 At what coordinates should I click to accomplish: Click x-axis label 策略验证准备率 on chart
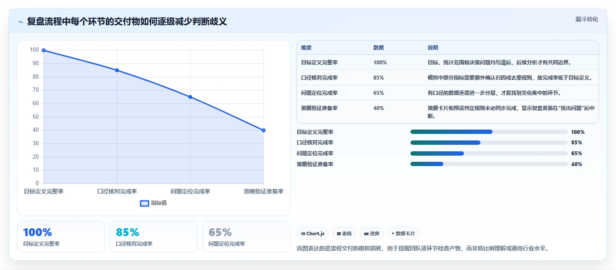[x=263, y=192]
